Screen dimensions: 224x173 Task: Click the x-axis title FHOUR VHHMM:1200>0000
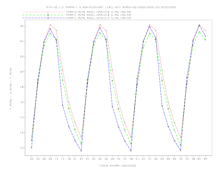pos(118,166)
